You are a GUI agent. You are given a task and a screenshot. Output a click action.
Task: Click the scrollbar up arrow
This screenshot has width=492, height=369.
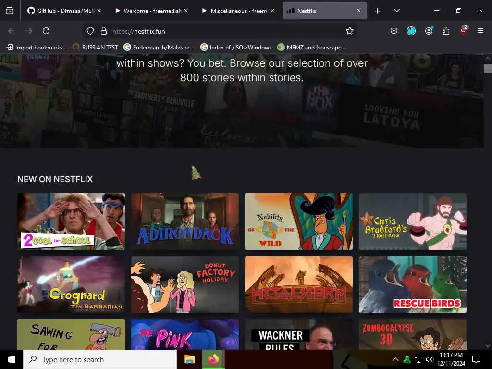point(488,58)
